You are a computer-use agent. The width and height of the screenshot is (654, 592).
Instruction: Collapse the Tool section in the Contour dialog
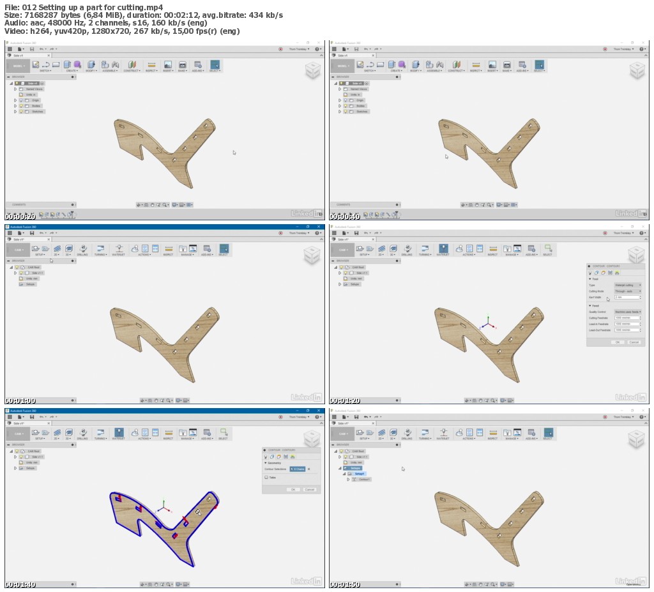(590, 279)
